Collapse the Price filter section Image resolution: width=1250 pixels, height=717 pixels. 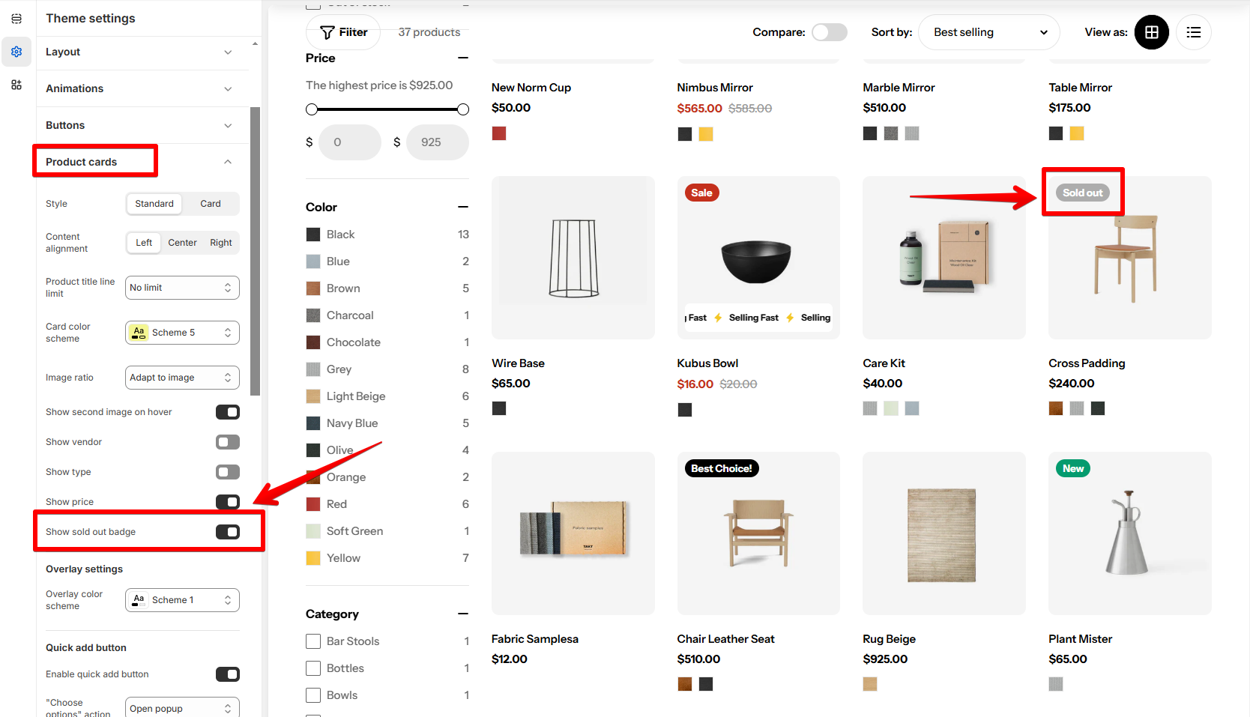[x=463, y=58]
